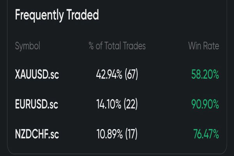This screenshot has width=234, height=156.
Task: Click the Frequently Traded heading
Action: pyautogui.click(x=57, y=15)
